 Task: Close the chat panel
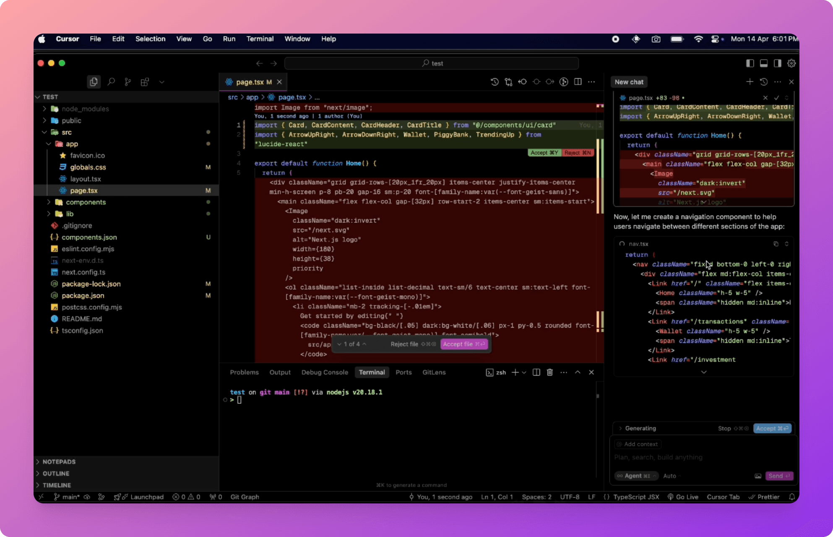coord(791,82)
